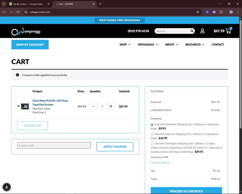Click the Pack Size: 2 text
Screen dimensions: 242x194
(39, 113)
